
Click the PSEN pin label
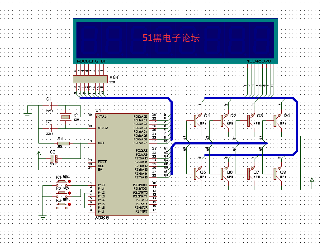[102, 162]
